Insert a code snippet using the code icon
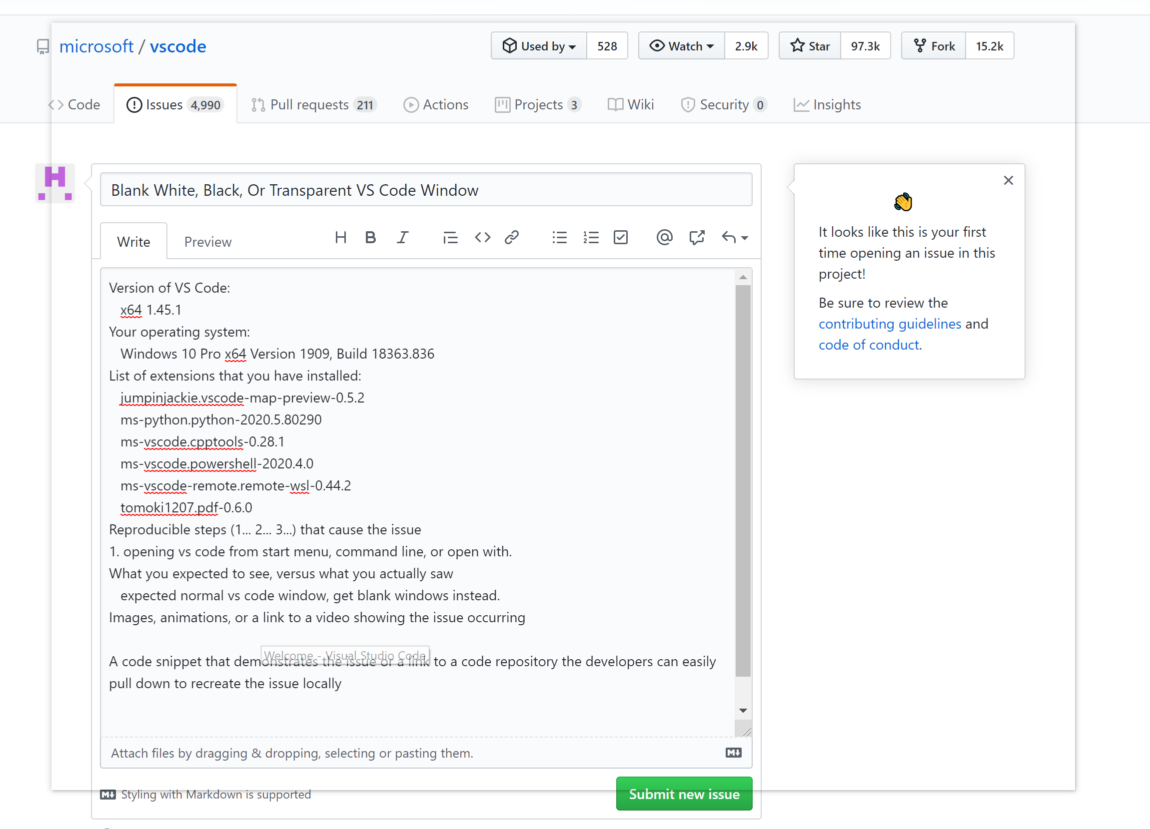1150x829 pixels. click(482, 237)
